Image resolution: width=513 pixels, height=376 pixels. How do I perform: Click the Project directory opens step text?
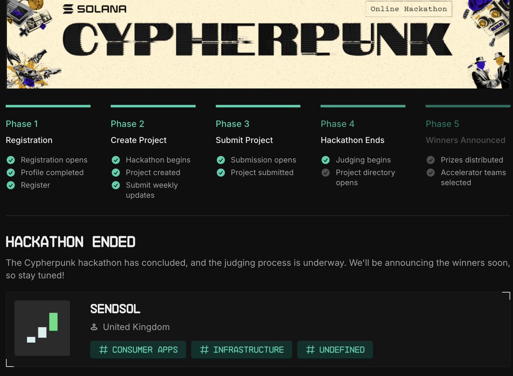coord(366,178)
